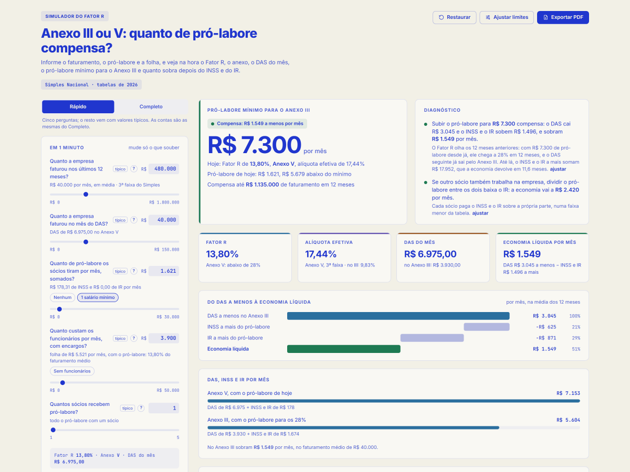The height and width of the screenshot is (472, 630).
Task: Click the DAS a menos no Anexo III bar
Action: (398, 316)
